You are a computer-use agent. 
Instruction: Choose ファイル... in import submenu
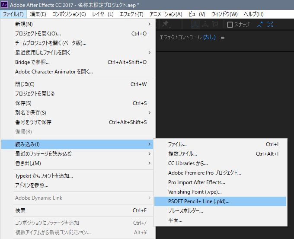coord(220,144)
